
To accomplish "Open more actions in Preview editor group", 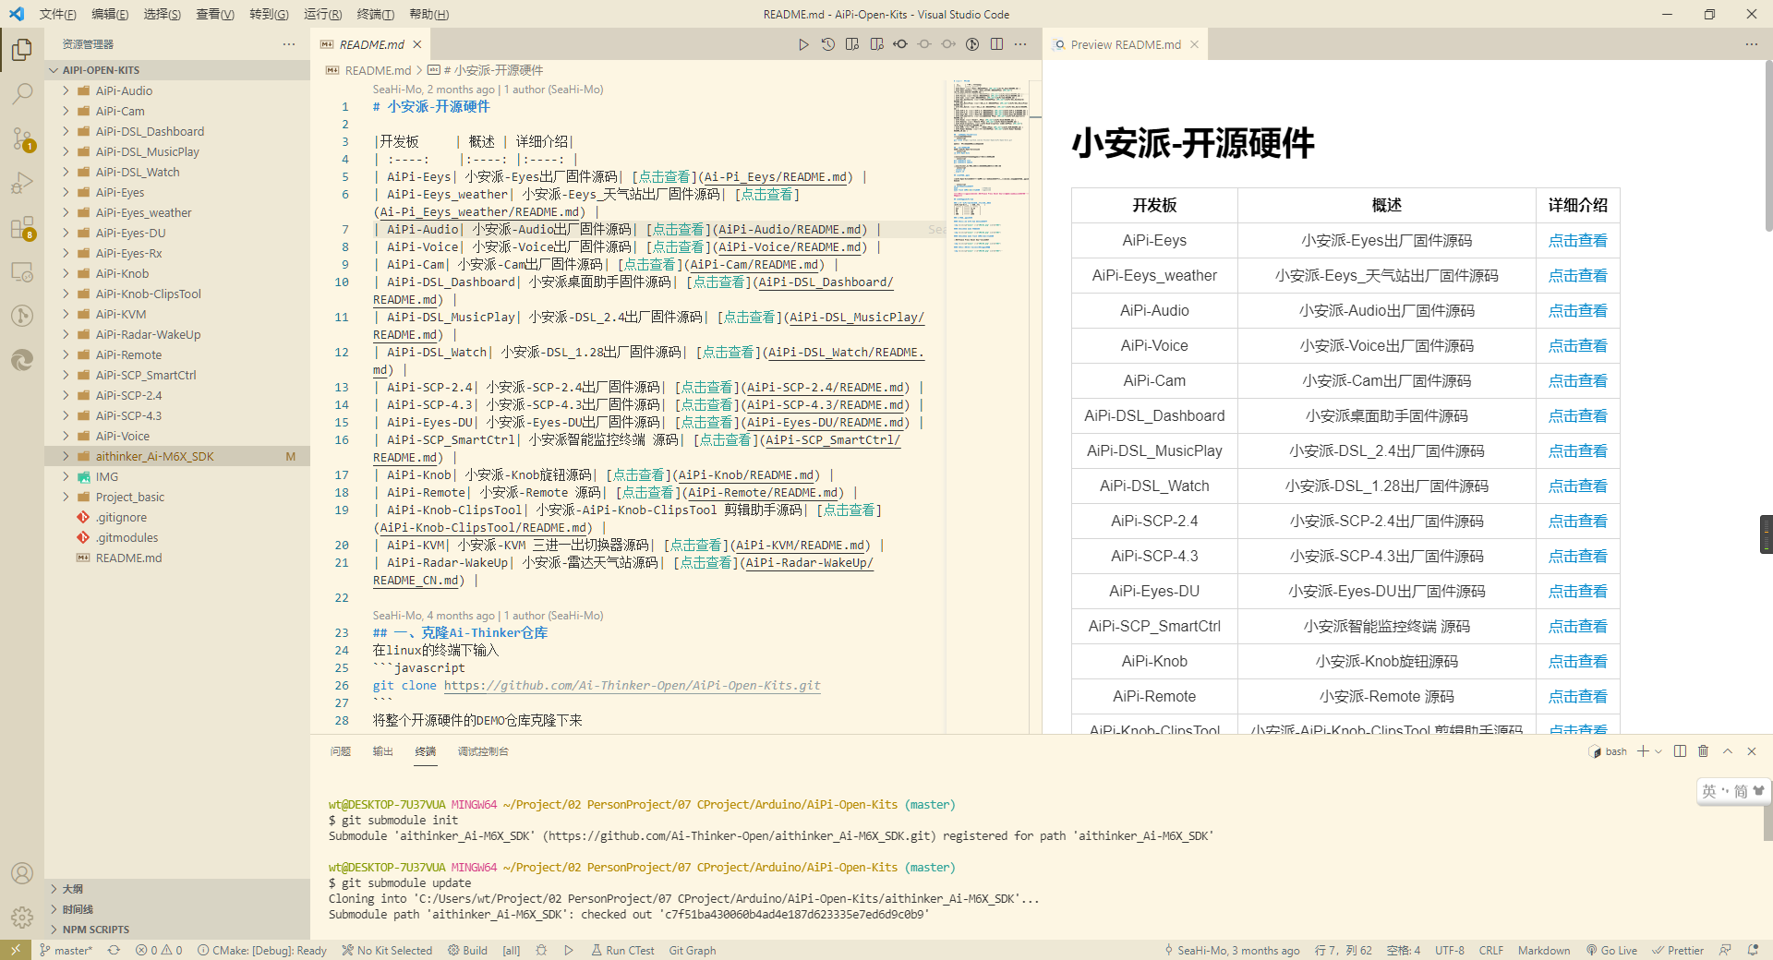I will (1752, 44).
